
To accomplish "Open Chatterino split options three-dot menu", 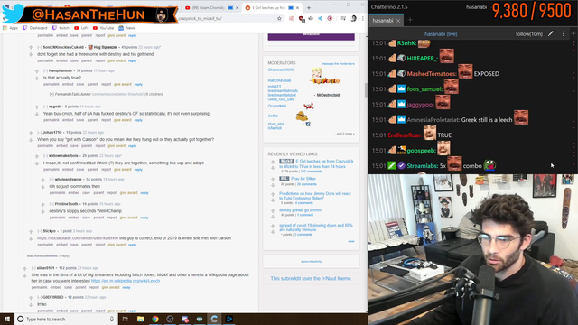I will coord(563,33).
